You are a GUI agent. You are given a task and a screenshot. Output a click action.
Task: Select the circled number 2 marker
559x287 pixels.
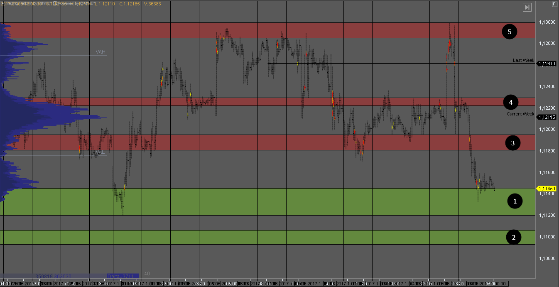[514, 237]
